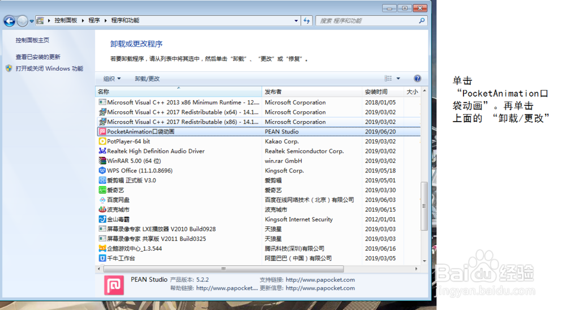The height and width of the screenshot is (310, 566).
Task: Click the PocketAnimation口袋动画 pink icon in list
Action: tap(102, 132)
